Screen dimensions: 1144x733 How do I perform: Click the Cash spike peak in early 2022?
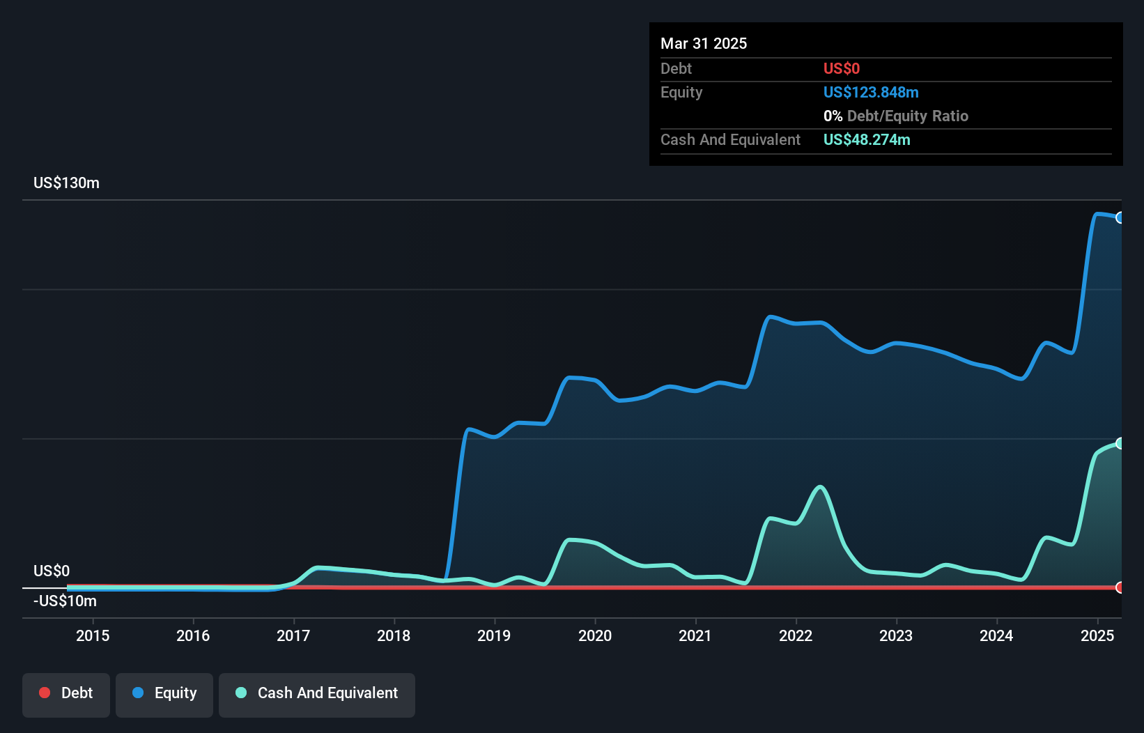(x=820, y=486)
